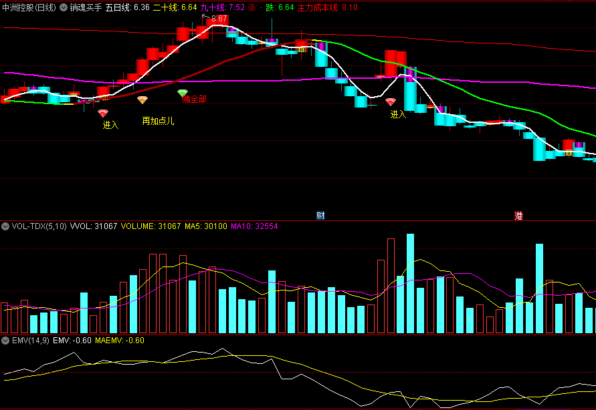
Task: Select the 二十线: 6.64 value
Action: 175,7
